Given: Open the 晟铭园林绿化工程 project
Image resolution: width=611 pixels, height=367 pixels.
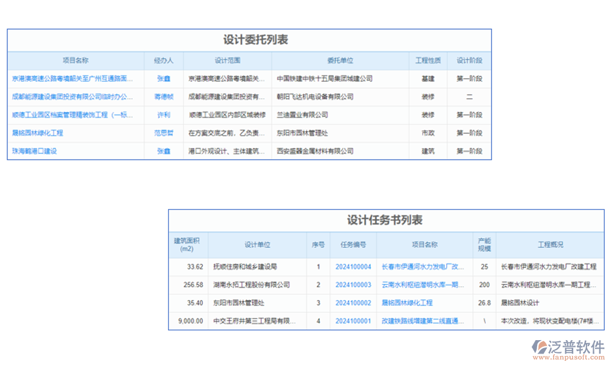Looking at the screenshot, I should tap(38, 133).
